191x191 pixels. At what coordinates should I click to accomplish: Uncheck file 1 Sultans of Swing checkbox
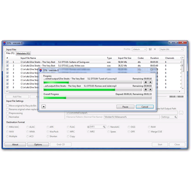(7, 62)
